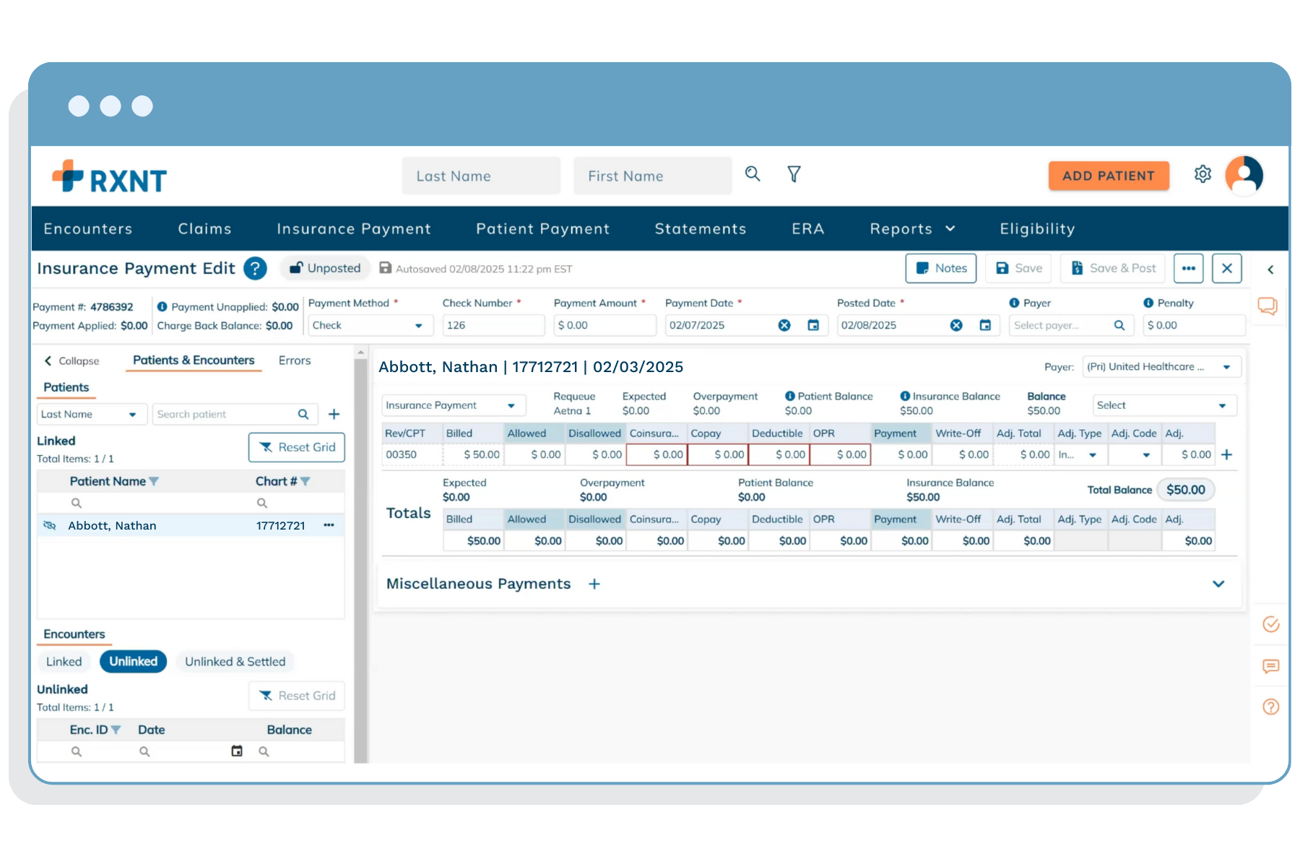
Task: Go to Encounters in navigation bar
Action: pos(88,229)
